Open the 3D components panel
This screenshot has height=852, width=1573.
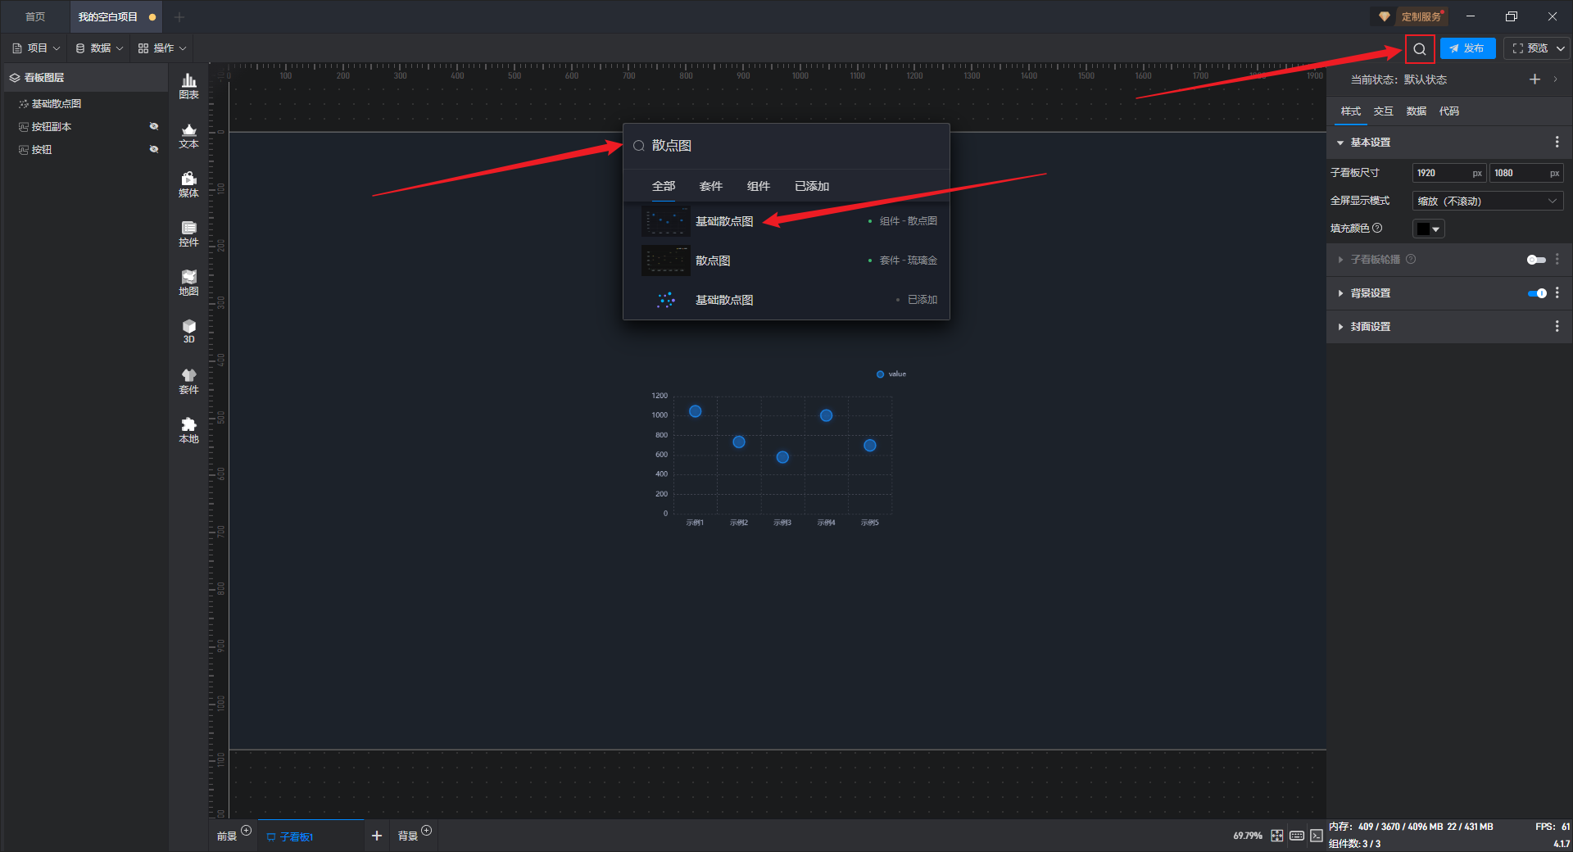pyautogui.click(x=188, y=331)
